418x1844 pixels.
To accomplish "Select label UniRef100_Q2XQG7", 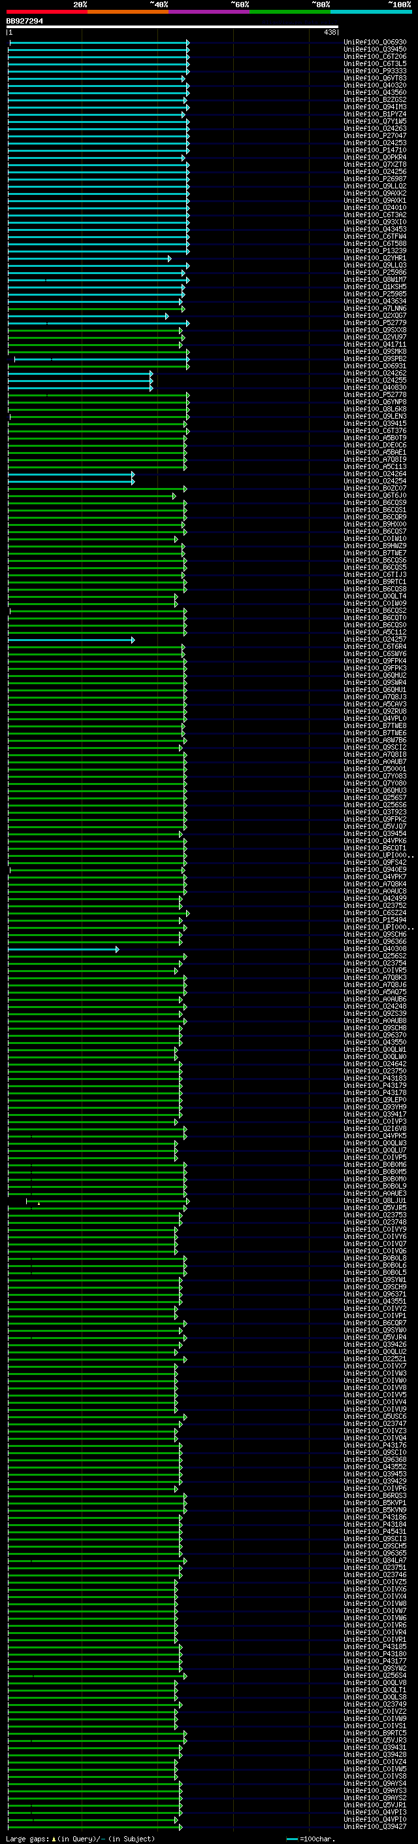I will click(x=375, y=316).
